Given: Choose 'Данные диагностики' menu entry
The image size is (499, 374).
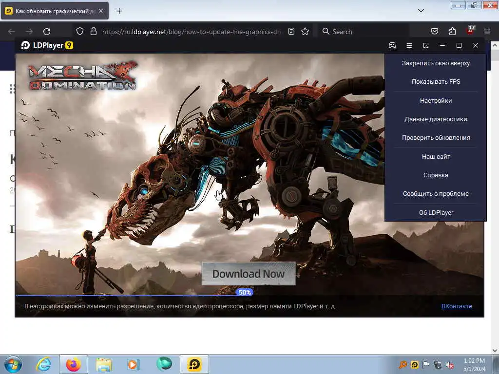Looking at the screenshot, I should tap(436, 119).
